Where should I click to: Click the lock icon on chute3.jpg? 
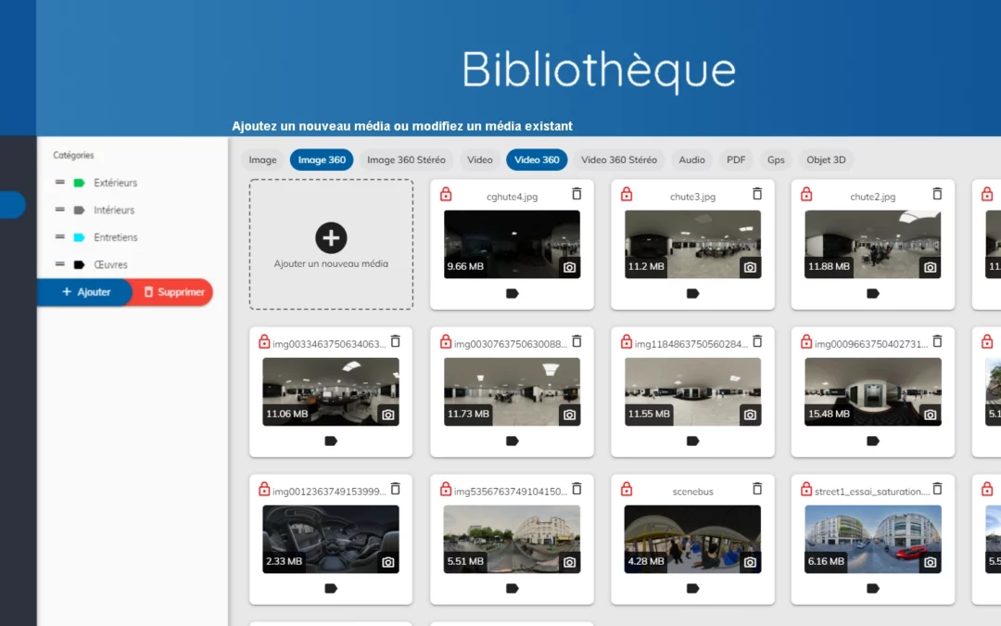coord(627,194)
